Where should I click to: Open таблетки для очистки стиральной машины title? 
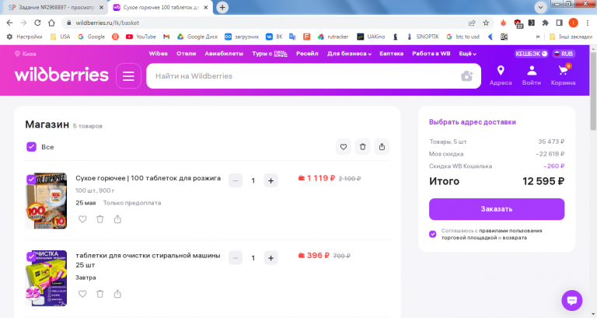(148, 260)
